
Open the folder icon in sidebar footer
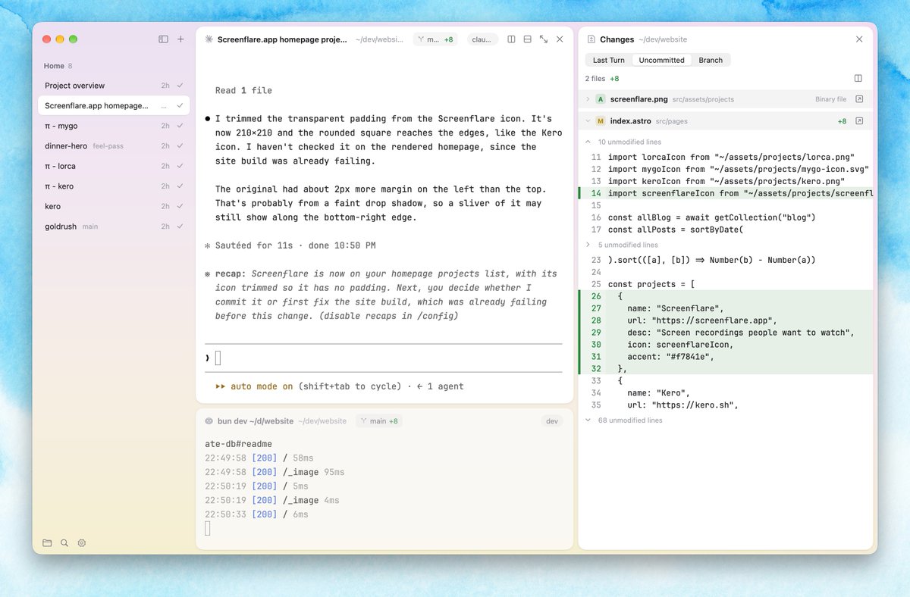pyautogui.click(x=47, y=542)
